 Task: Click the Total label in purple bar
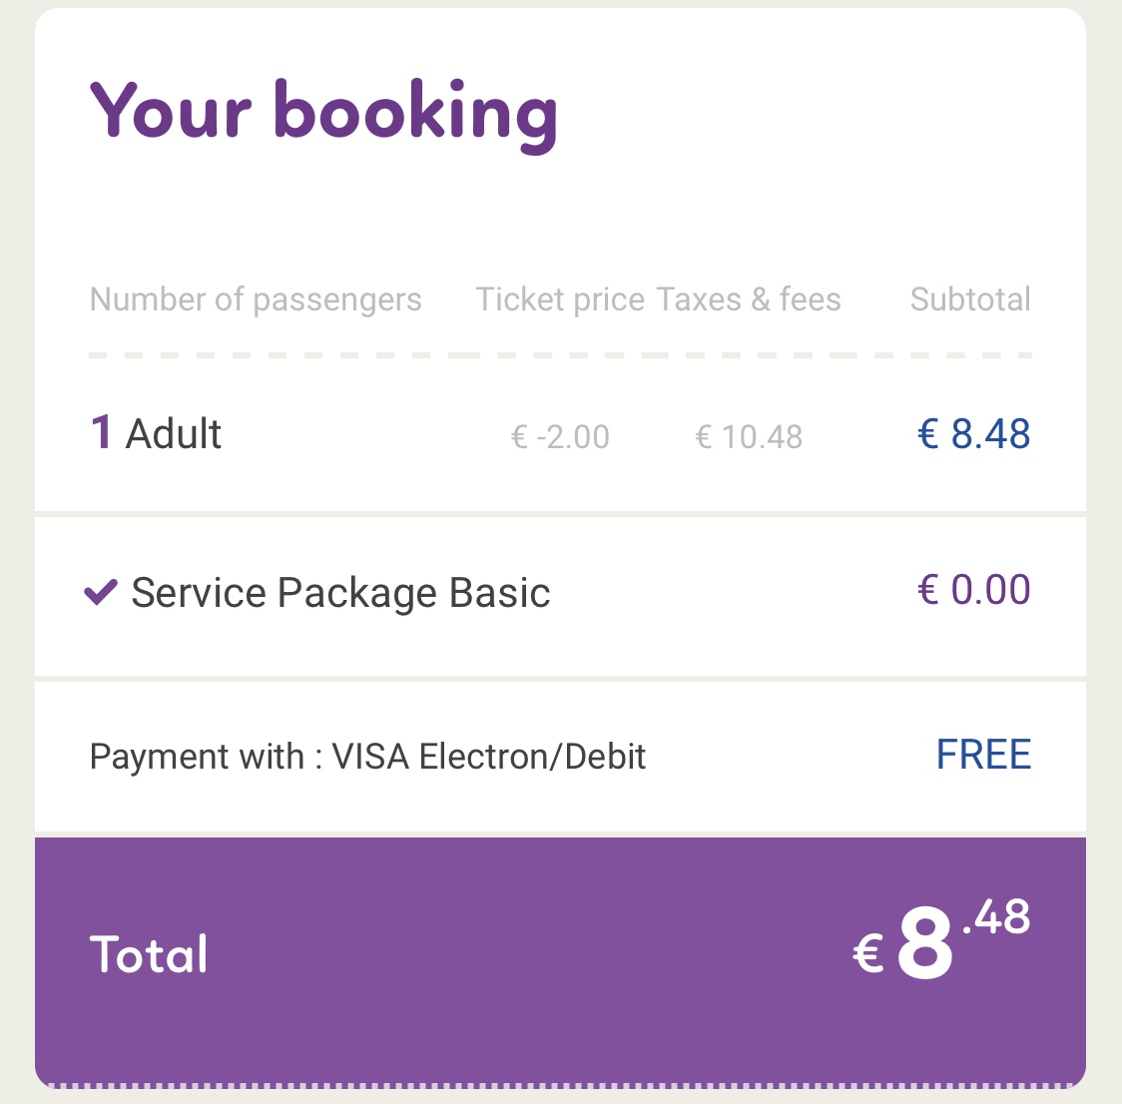(x=149, y=953)
